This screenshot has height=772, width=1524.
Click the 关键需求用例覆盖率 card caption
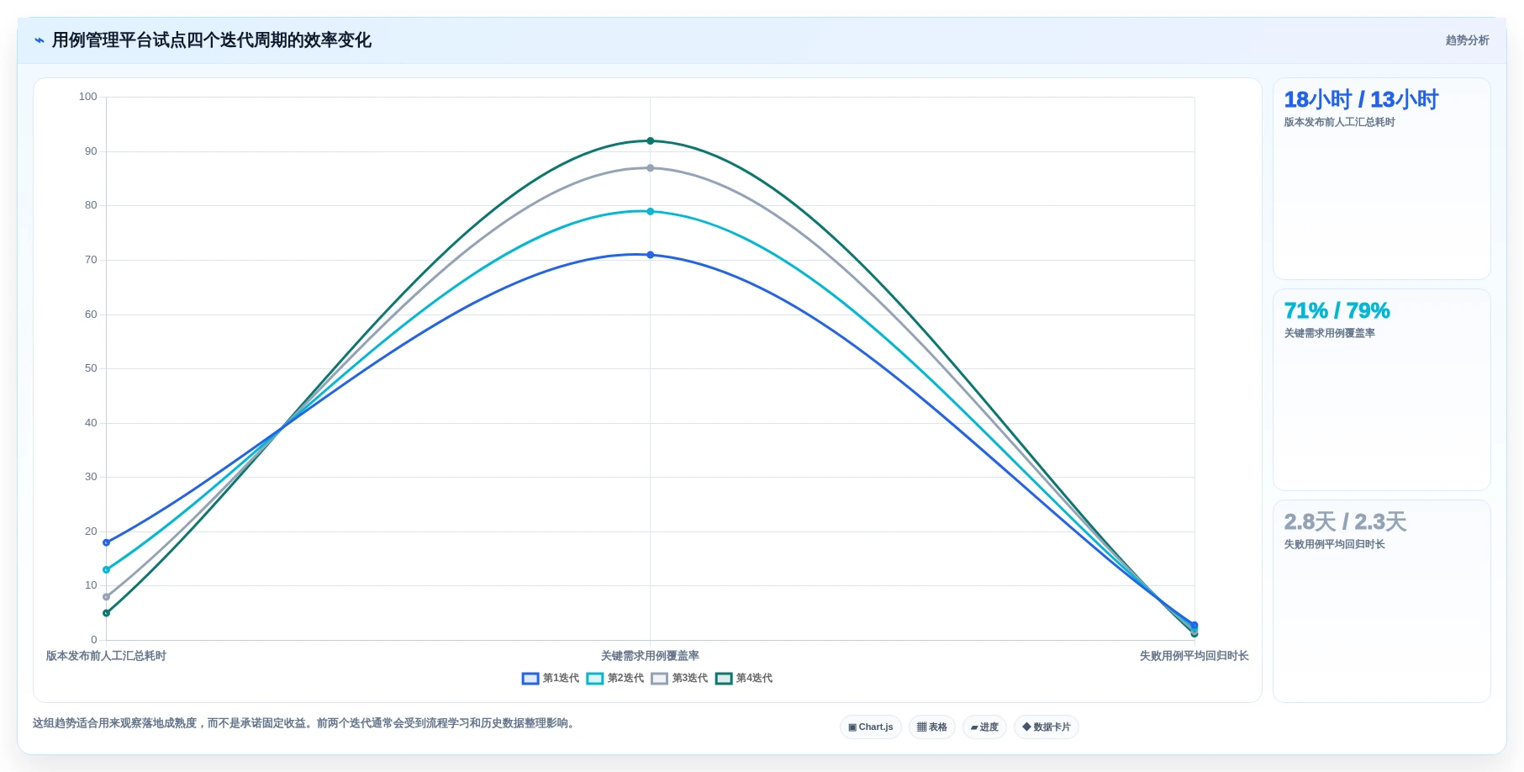(1329, 333)
